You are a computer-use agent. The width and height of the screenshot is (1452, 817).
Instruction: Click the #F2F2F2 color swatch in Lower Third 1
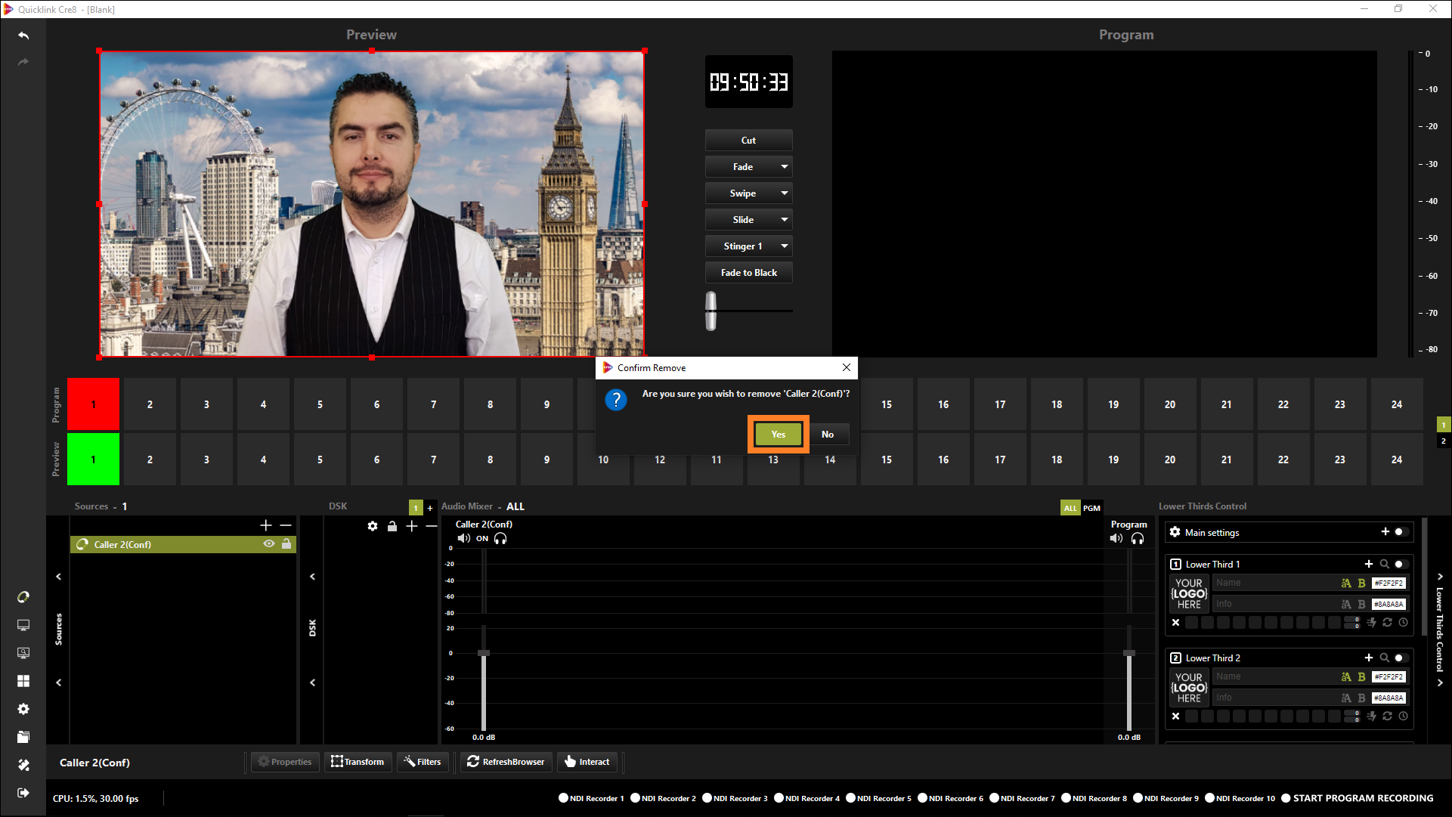[x=1389, y=583]
